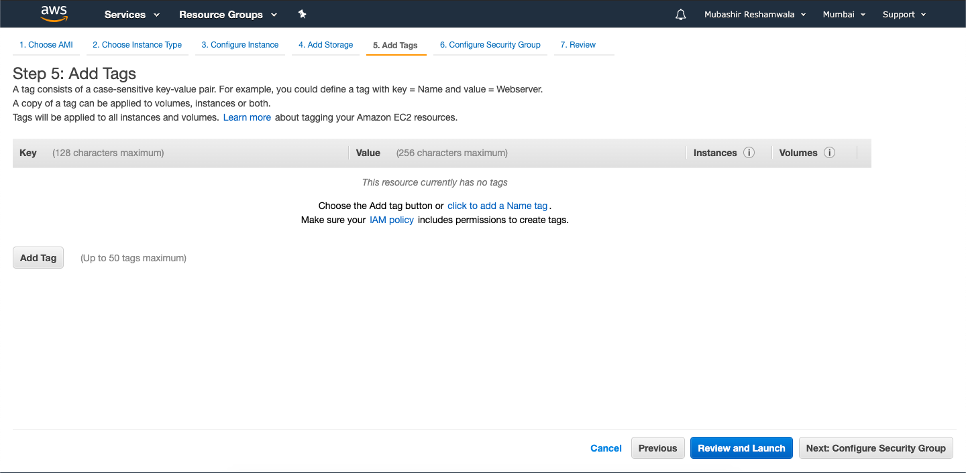Open the Learn more tagging link

[247, 117]
